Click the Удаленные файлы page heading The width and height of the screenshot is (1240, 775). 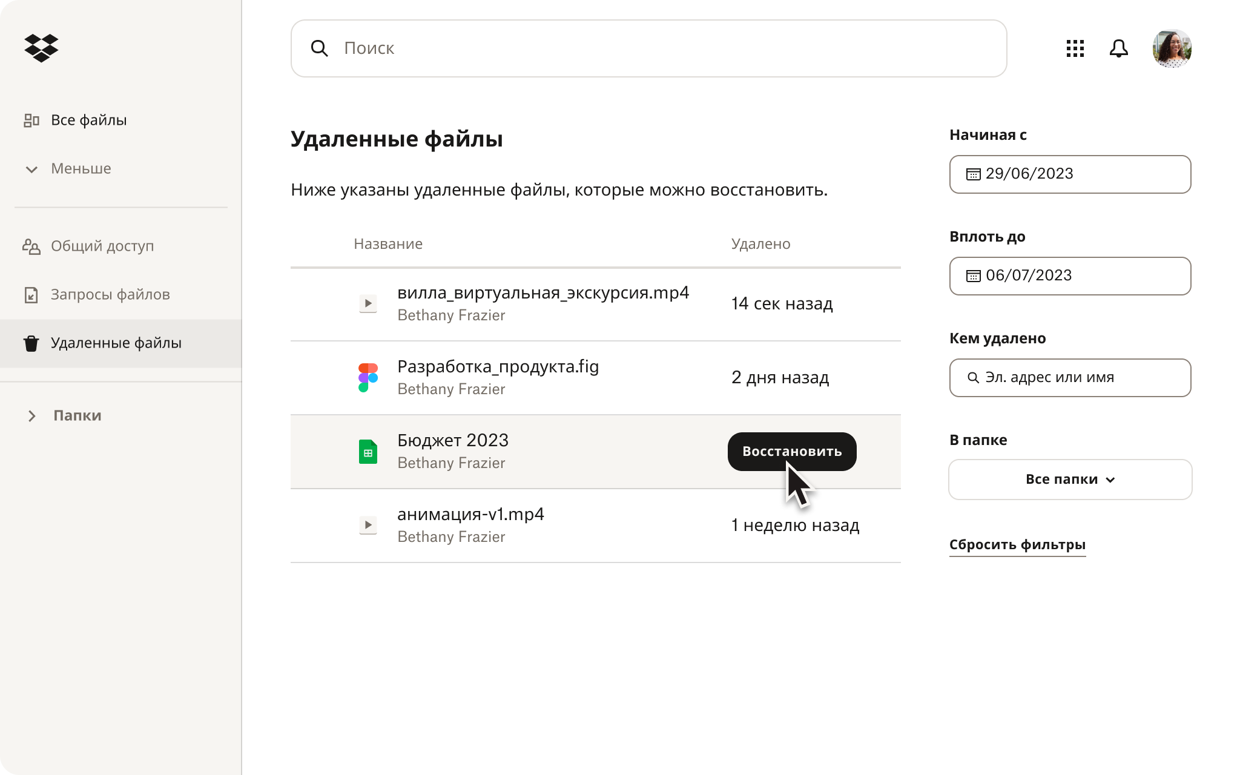[397, 139]
